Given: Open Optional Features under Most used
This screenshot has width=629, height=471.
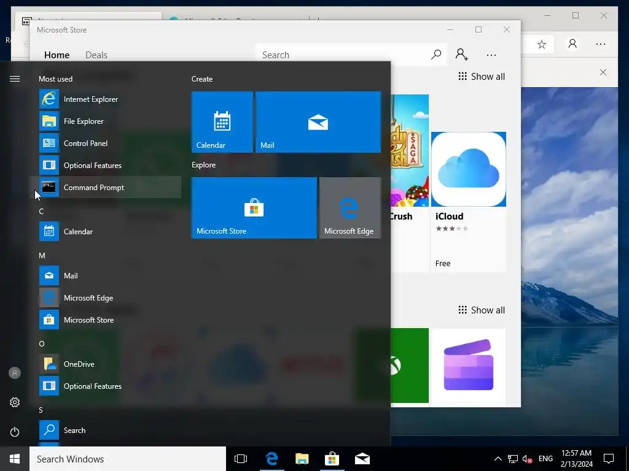Looking at the screenshot, I should tap(106, 165).
